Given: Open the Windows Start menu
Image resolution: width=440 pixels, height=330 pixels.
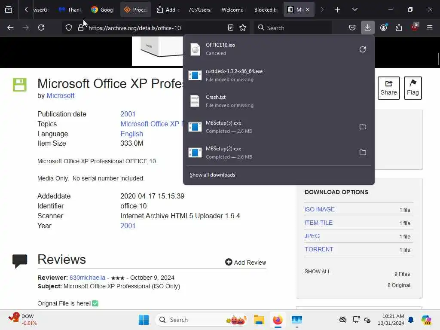Looking at the screenshot, I should [x=144, y=320].
